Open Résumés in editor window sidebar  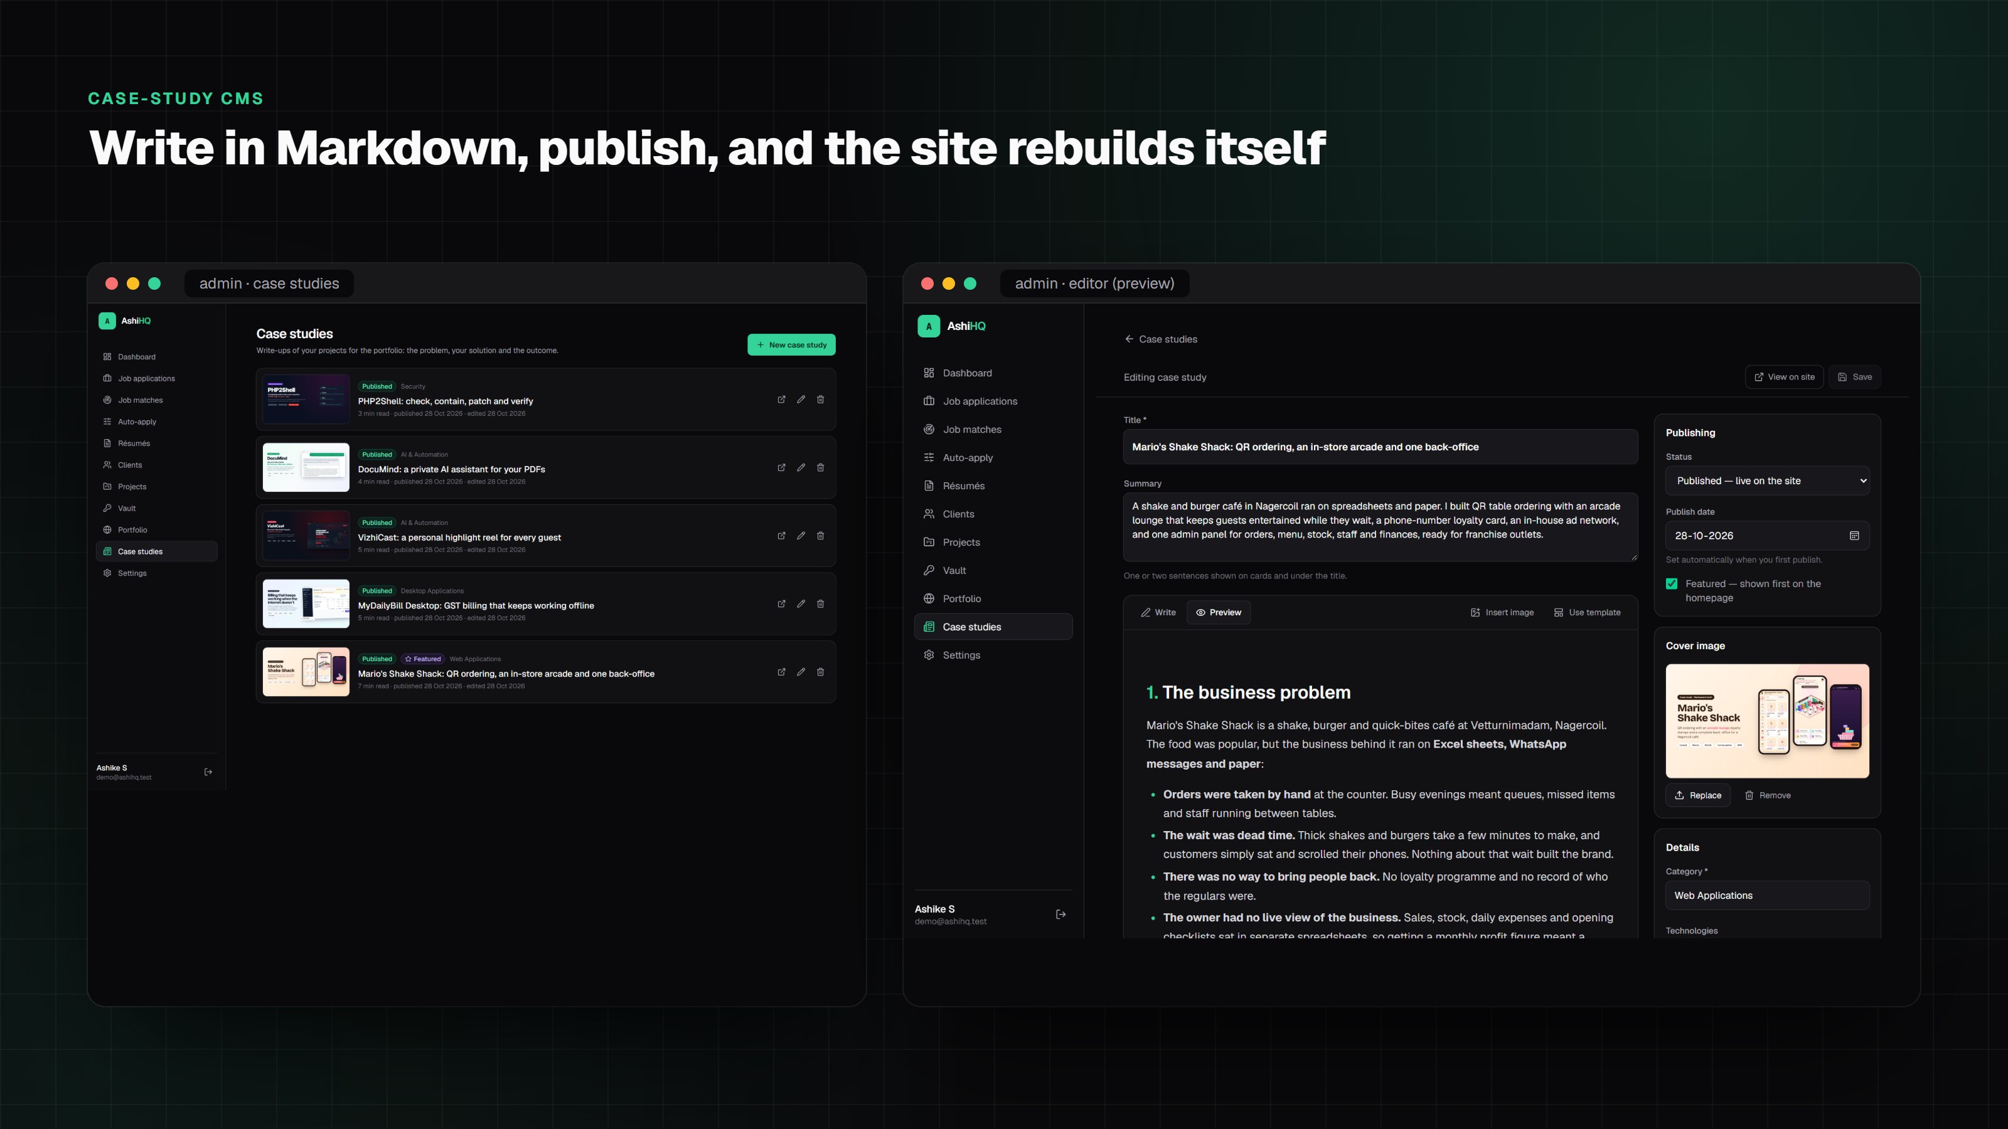click(993, 485)
